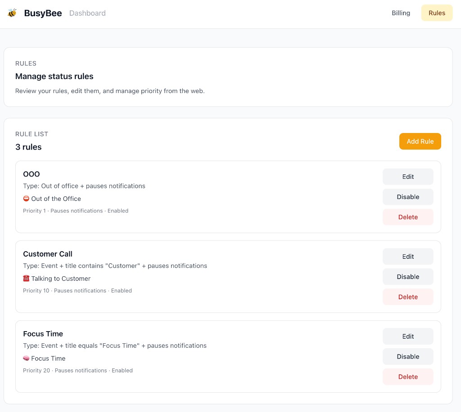Click the 'Out of the Office' status text
This screenshot has width=461, height=412.
click(x=56, y=199)
